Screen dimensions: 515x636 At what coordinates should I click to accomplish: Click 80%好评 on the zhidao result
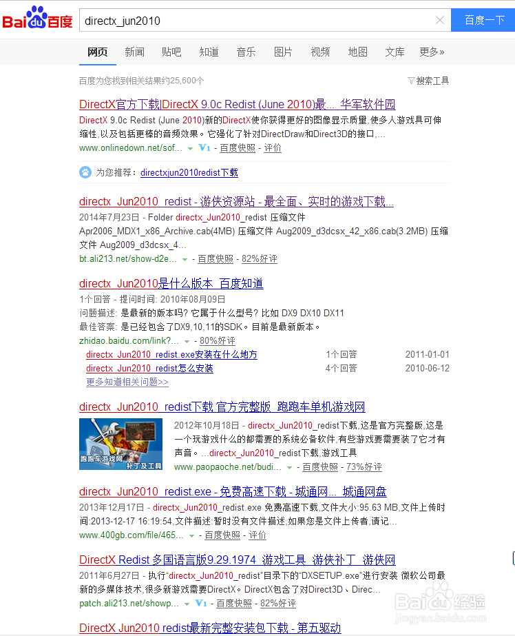pyautogui.click(x=218, y=340)
